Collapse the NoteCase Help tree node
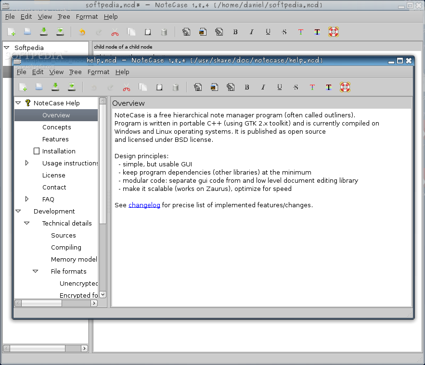The image size is (425, 365). point(18,103)
